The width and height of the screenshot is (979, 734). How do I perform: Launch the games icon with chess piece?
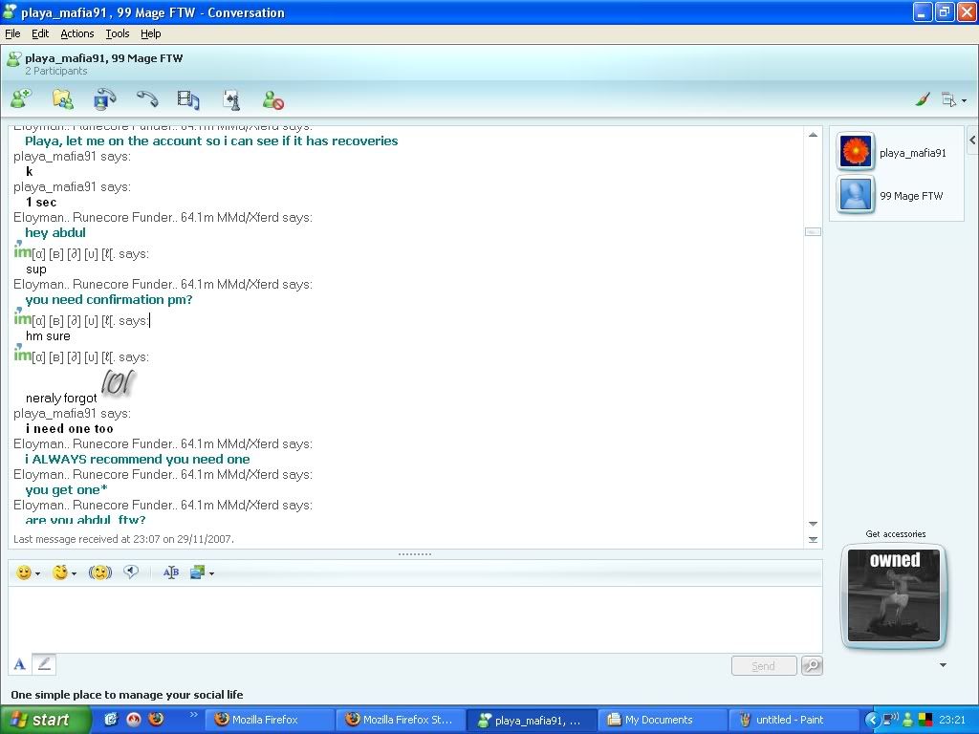(230, 98)
